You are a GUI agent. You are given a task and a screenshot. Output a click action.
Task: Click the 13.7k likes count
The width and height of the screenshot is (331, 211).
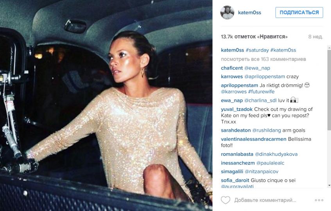[x=254, y=37]
